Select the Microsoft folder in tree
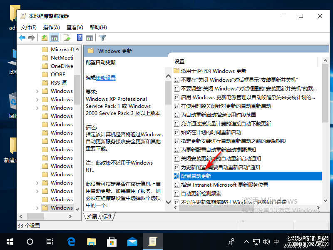 [57, 50]
